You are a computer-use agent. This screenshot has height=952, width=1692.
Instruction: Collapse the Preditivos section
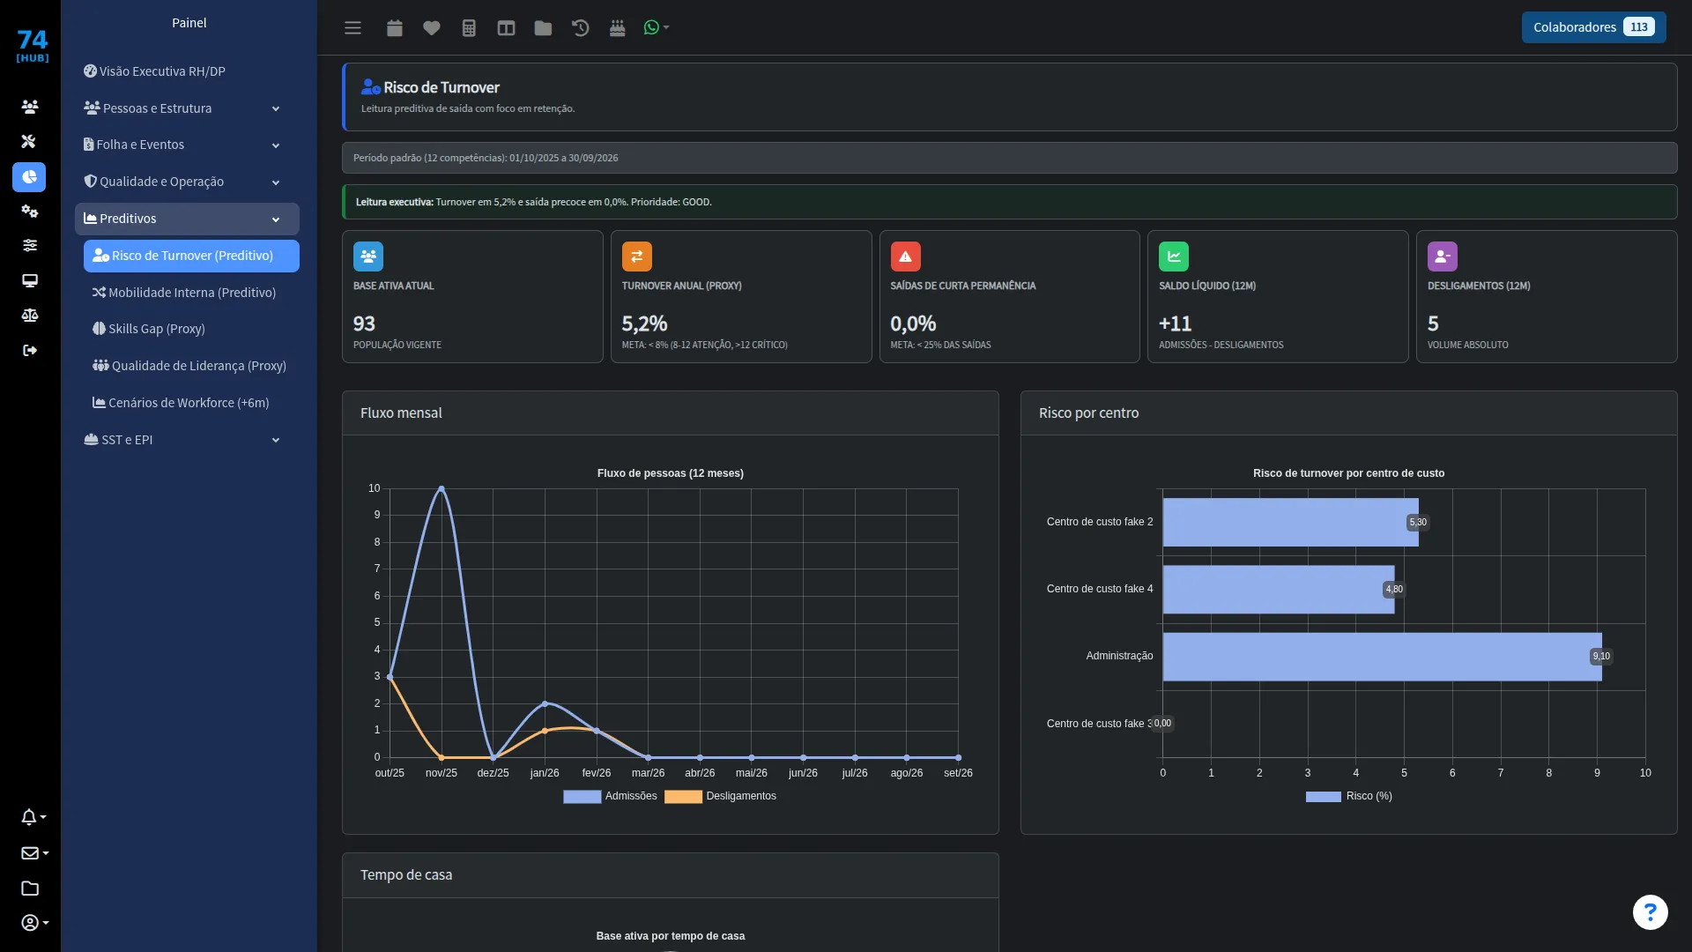click(x=187, y=219)
